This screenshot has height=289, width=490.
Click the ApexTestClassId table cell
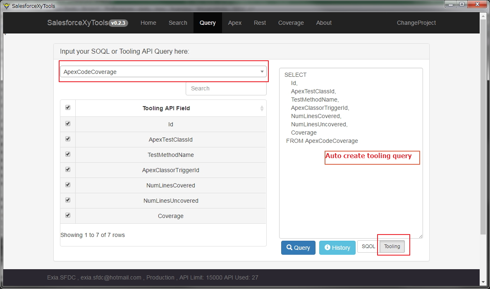tap(171, 140)
